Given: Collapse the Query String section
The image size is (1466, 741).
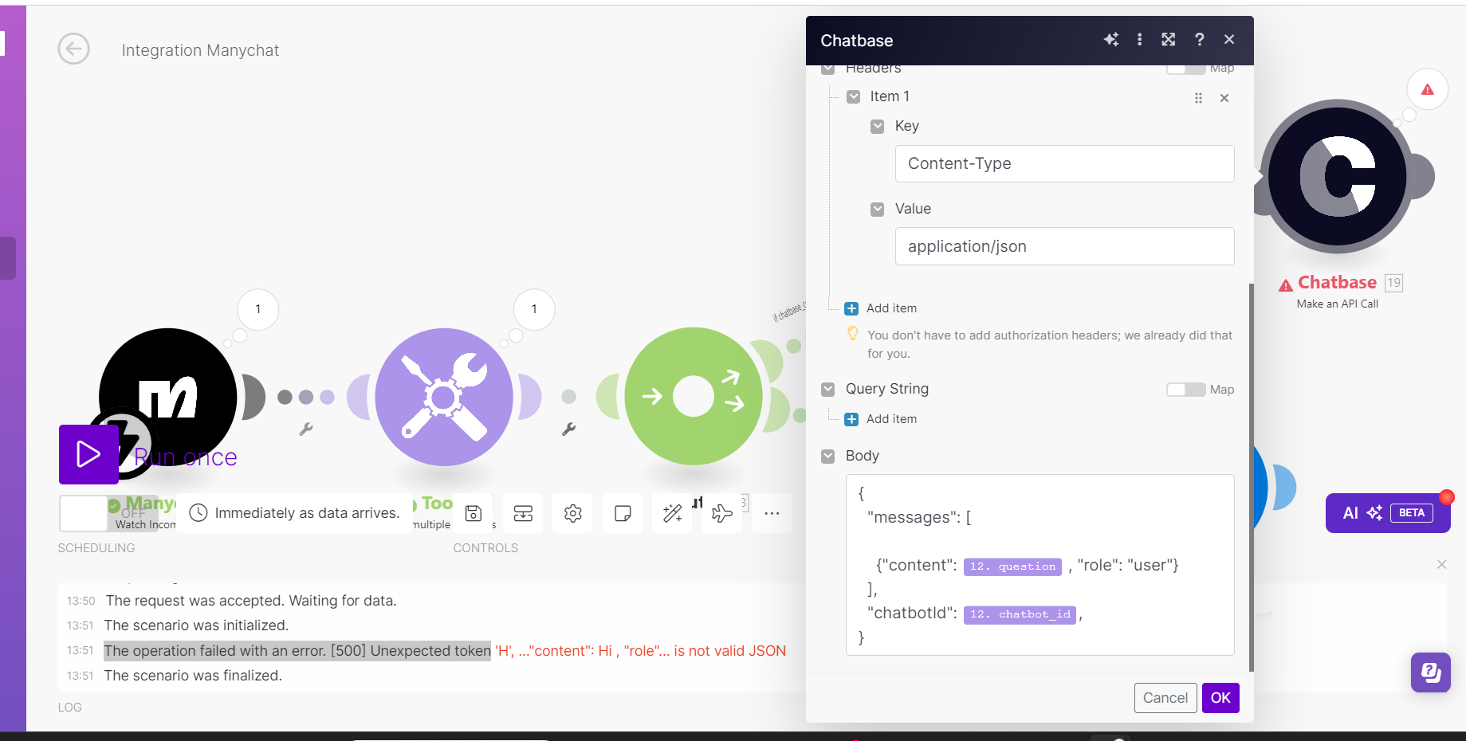Looking at the screenshot, I should tap(828, 389).
